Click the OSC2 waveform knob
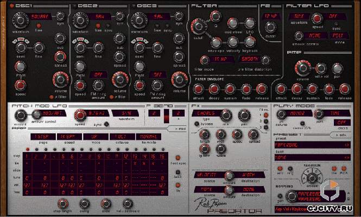The height and width of the screenshot is (217, 361). pos(80,20)
